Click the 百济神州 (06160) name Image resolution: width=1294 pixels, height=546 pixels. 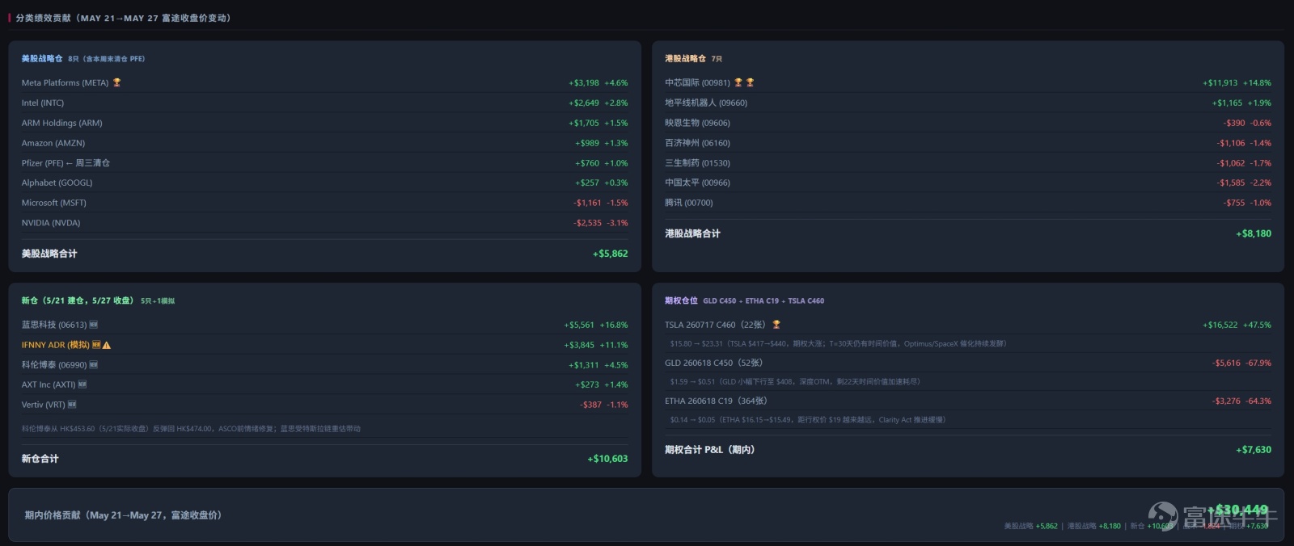(697, 143)
